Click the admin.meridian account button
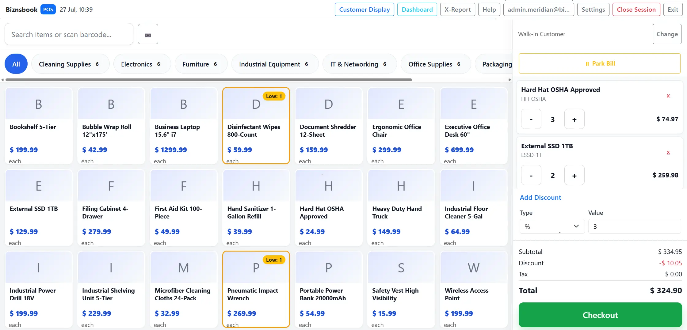687x330 pixels. point(538,9)
